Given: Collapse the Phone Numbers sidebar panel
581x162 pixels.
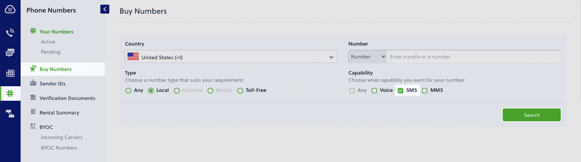Looking at the screenshot, I should point(105,9).
